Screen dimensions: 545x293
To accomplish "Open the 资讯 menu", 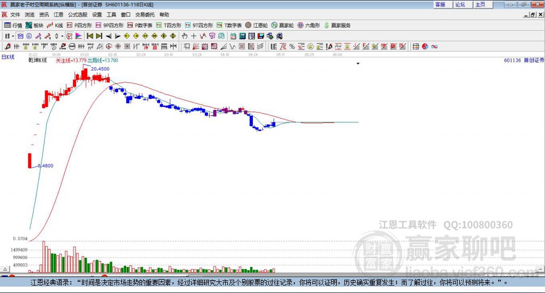I will (x=44, y=14).
